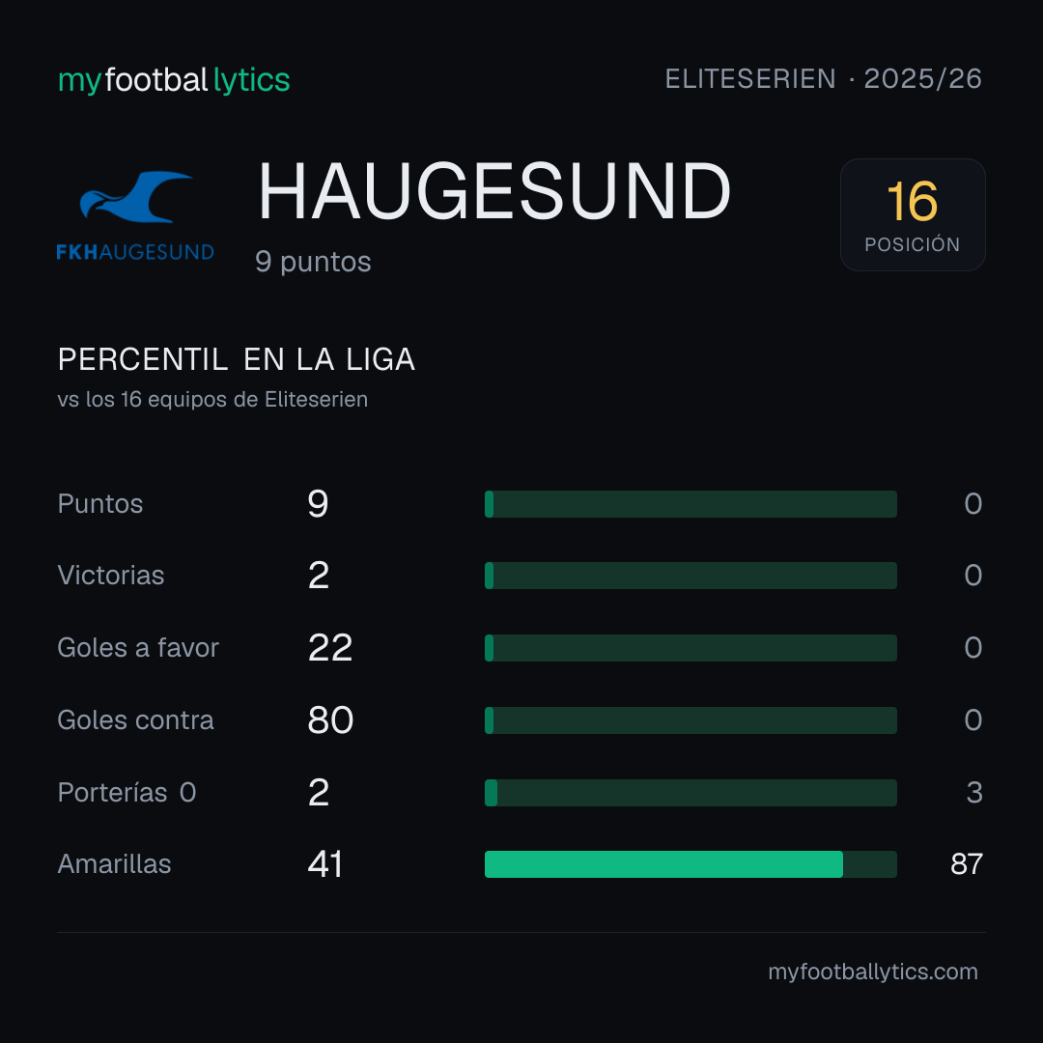Click the Goles contra percentile bar
This screenshot has width=1043, height=1043.
(x=691, y=720)
